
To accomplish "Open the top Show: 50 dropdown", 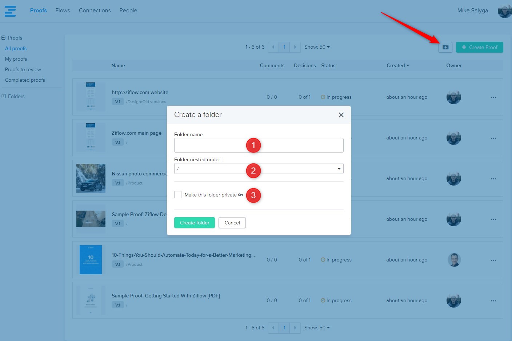I will click(317, 47).
